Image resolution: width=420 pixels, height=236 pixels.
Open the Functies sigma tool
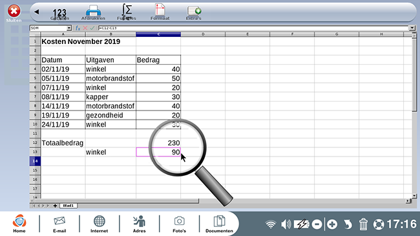[127, 12]
